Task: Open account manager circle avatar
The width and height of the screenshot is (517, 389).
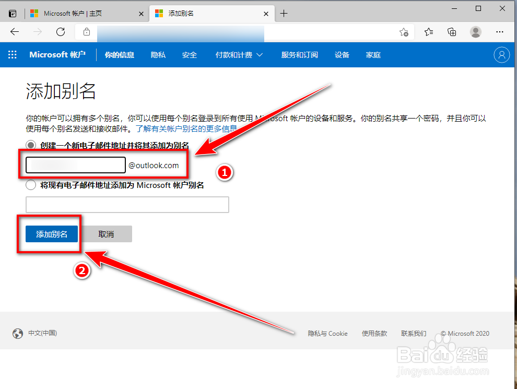Action: click(x=501, y=55)
